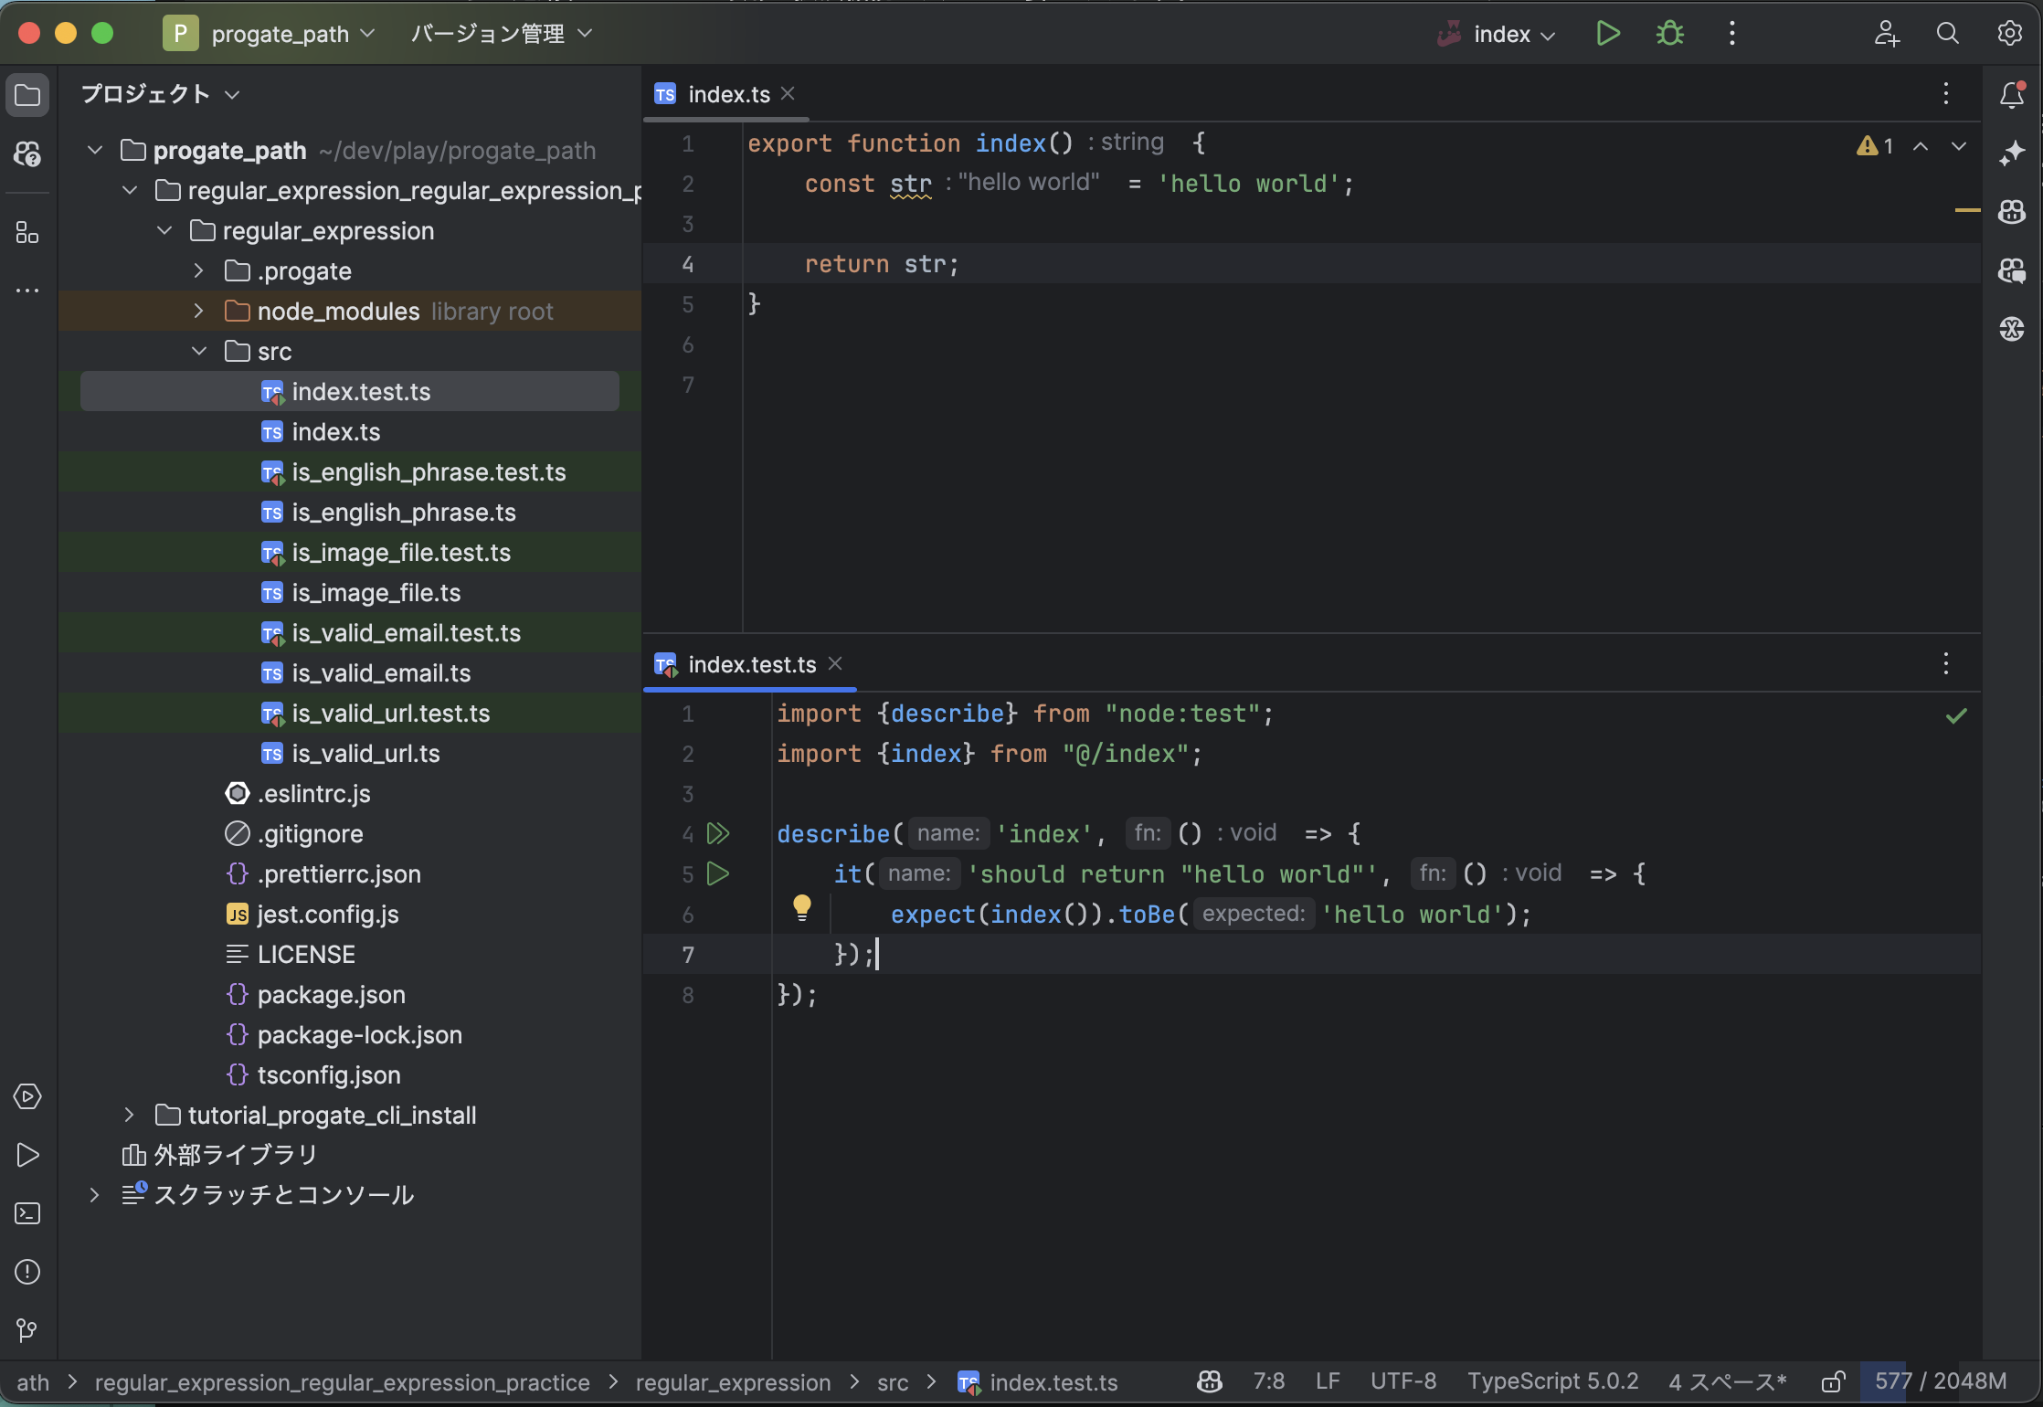Click the Copilot status icon in status bar

tap(1210, 1381)
